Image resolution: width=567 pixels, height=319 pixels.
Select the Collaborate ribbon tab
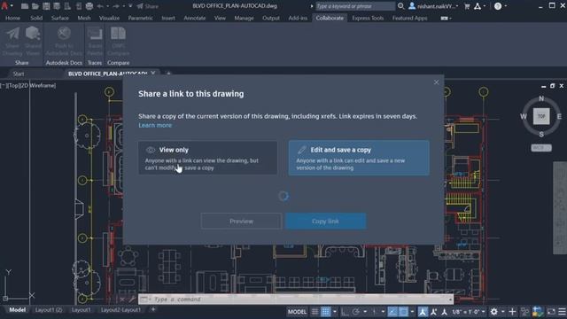point(330,18)
